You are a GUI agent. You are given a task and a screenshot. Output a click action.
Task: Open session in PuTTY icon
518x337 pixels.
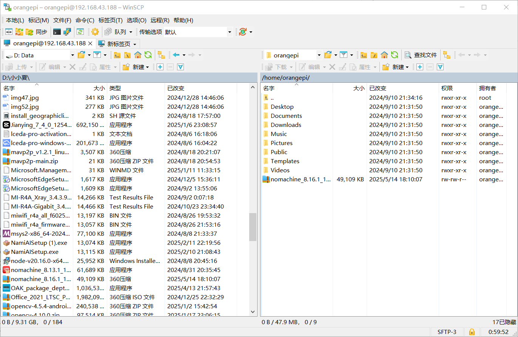coord(67,32)
